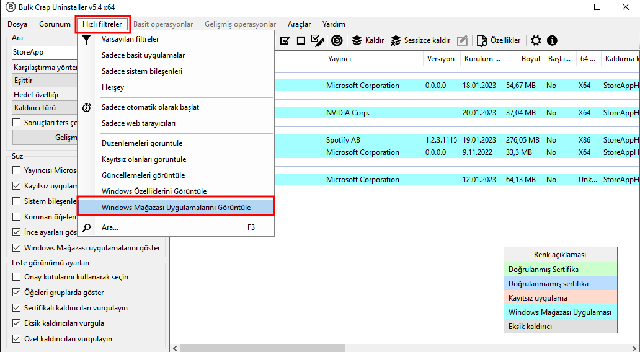The width and height of the screenshot is (640, 352).
Task: Select the row sized 54,67 MB
Action: 456,86
